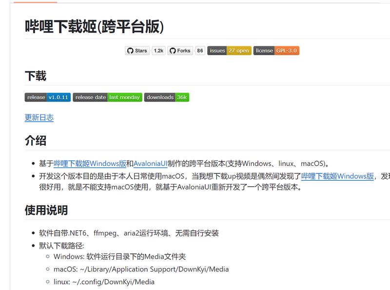Open the license GPL-3.0 badge
390x290 pixels.
(276, 51)
